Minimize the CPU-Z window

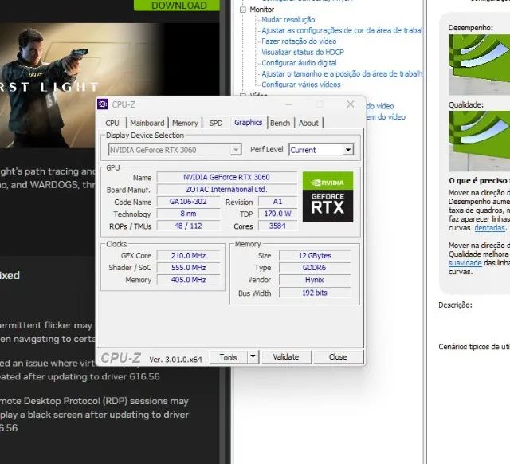289,104
